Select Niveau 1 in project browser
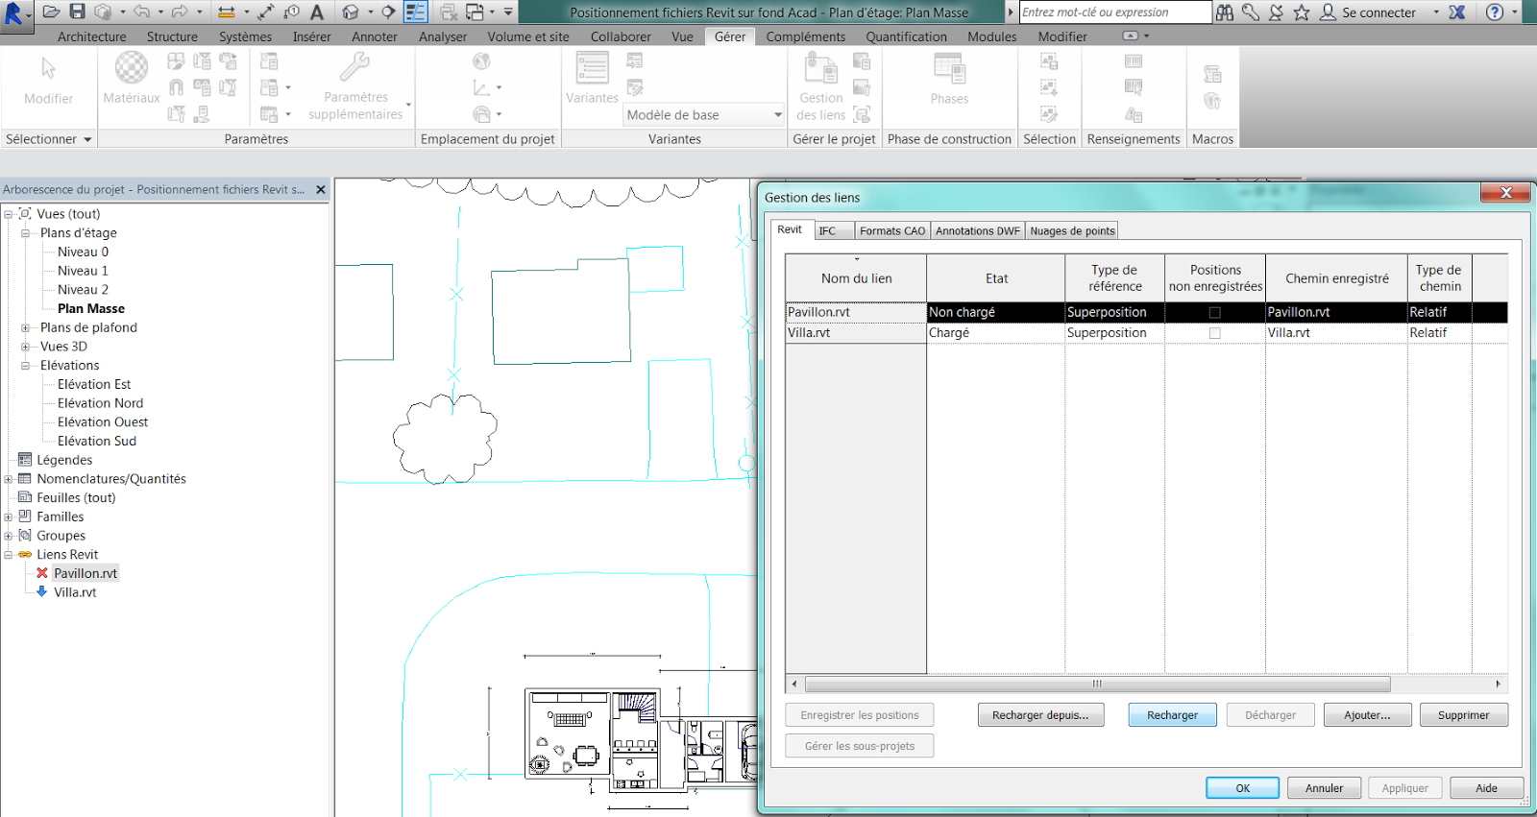 tap(83, 271)
